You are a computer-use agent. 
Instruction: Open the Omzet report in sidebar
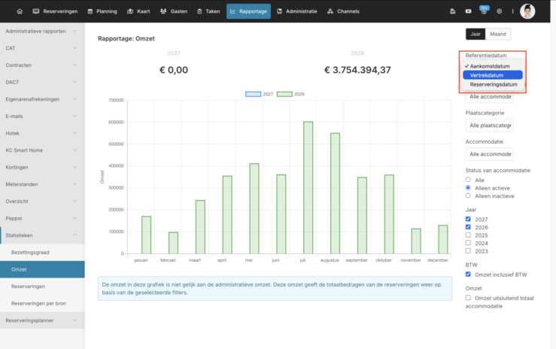pyautogui.click(x=42, y=269)
